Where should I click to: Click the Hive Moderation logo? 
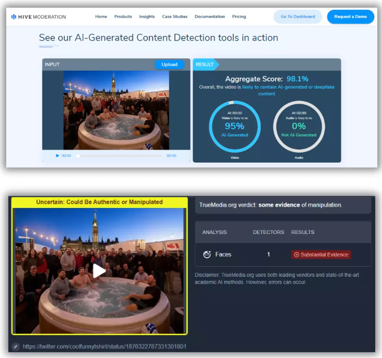pyautogui.click(x=39, y=17)
